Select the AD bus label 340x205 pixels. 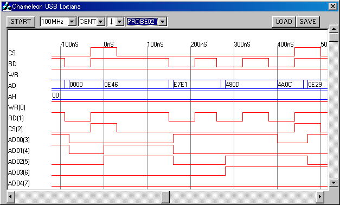pyautogui.click(x=12, y=86)
